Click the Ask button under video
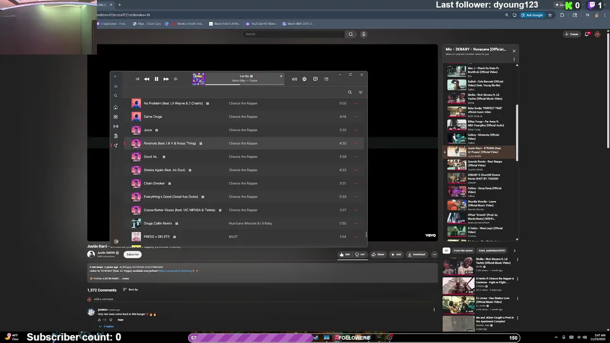 pyautogui.click(x=396, y=254)
